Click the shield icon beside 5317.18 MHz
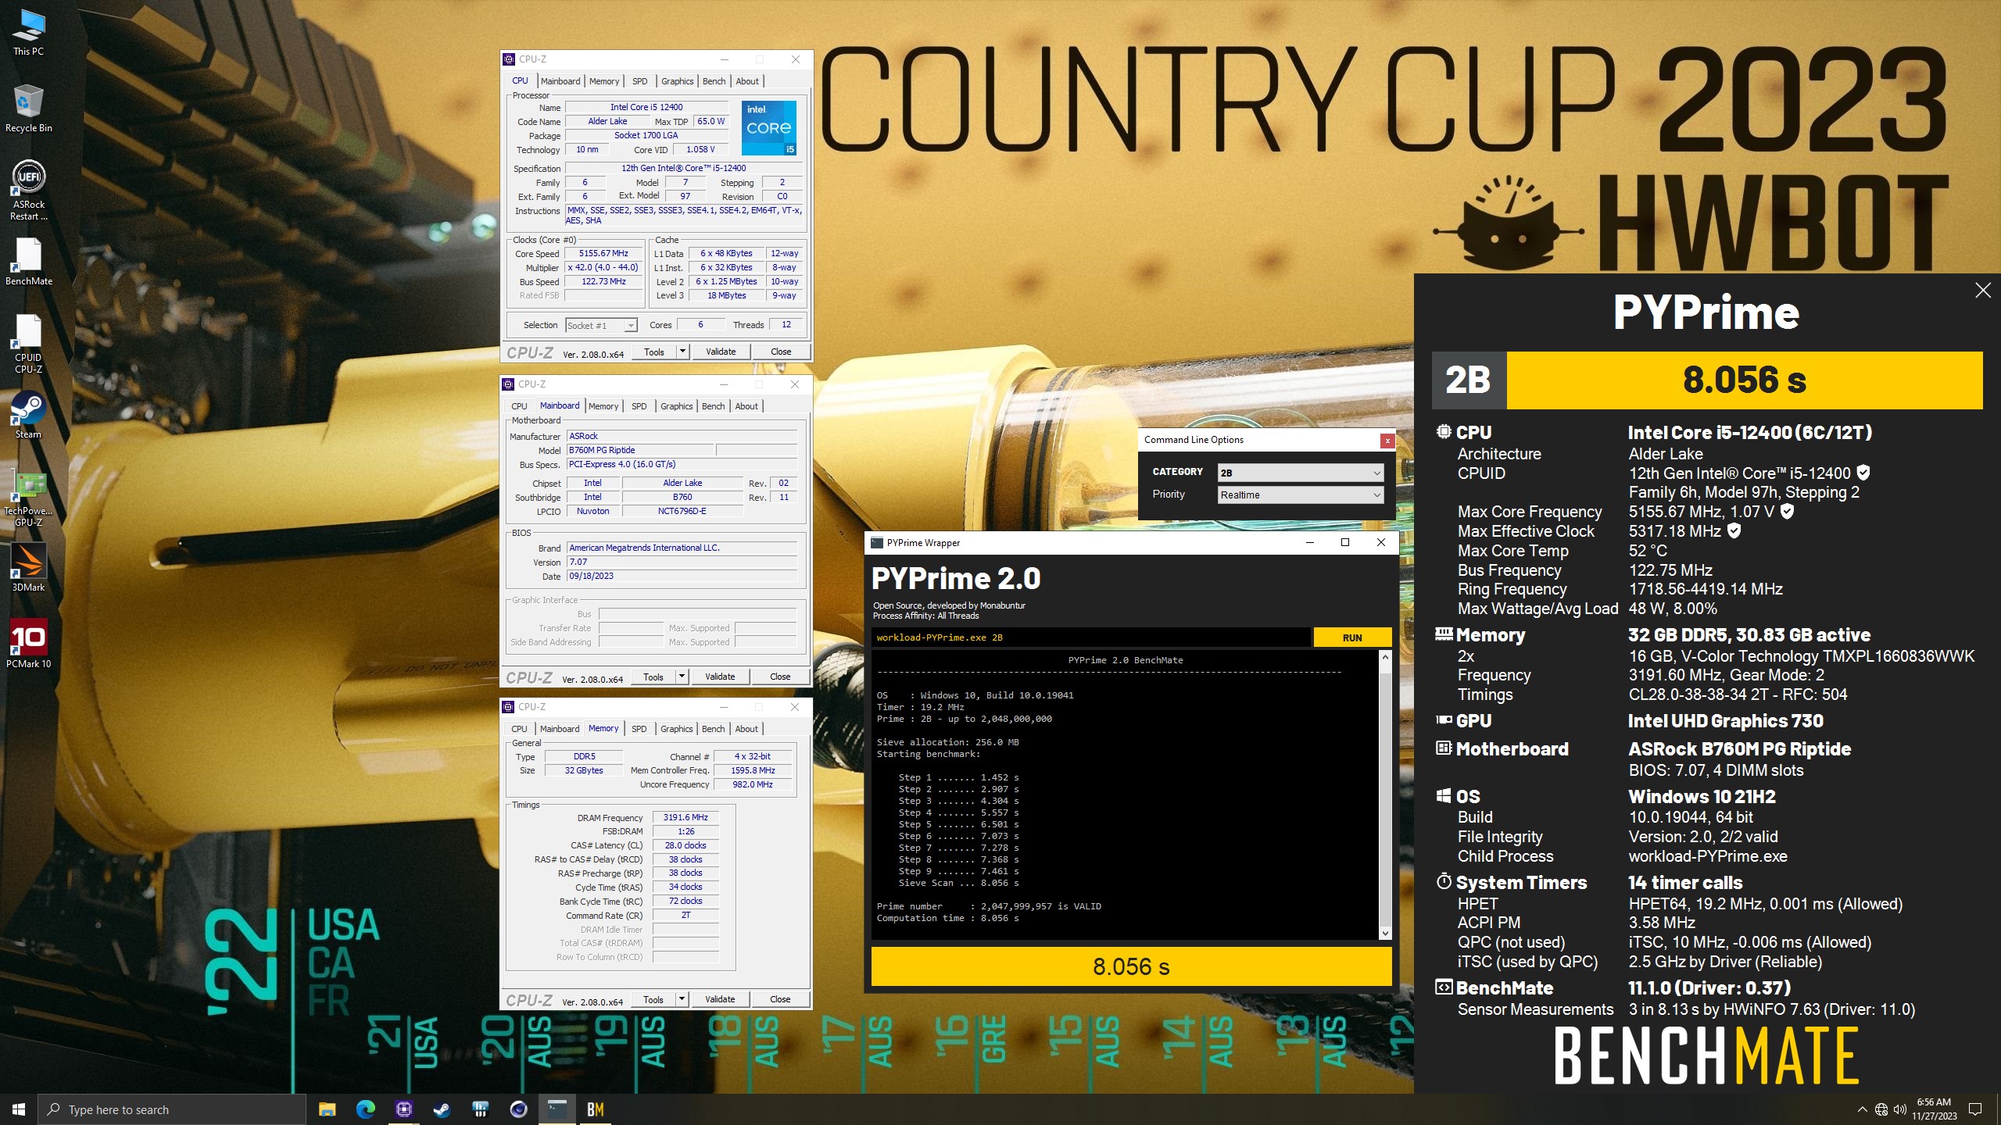The height and width of the screenshot is (1125, 2001). pos(1734,530)
